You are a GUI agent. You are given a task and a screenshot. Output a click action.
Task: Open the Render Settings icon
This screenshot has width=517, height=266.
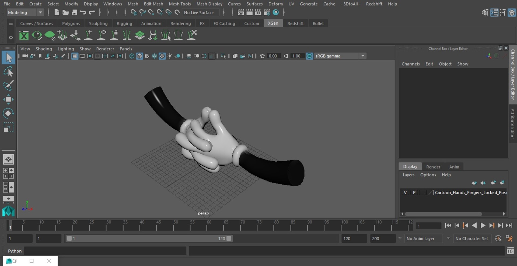point(267,12)
